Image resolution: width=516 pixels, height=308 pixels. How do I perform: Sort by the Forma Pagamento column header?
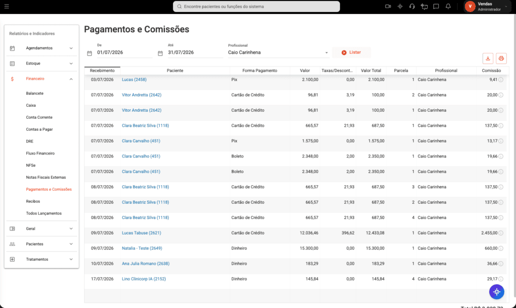pos(260,70)
